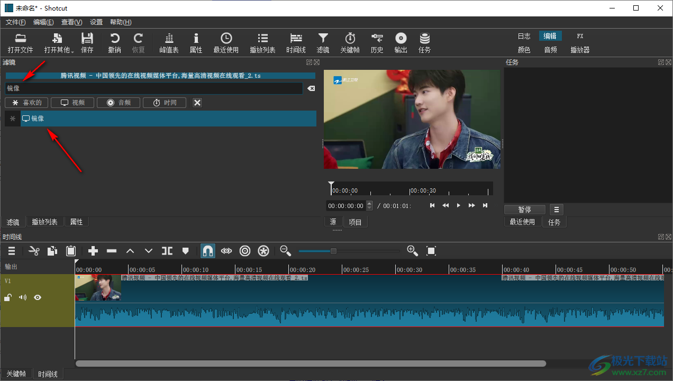Screen dimensions: 673x381
Task: Click the timeline Cut icon
Action: click(x=34, y=251)
